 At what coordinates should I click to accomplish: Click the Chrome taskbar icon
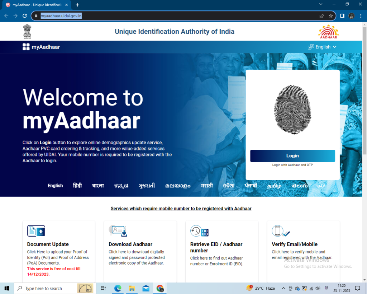160,288
